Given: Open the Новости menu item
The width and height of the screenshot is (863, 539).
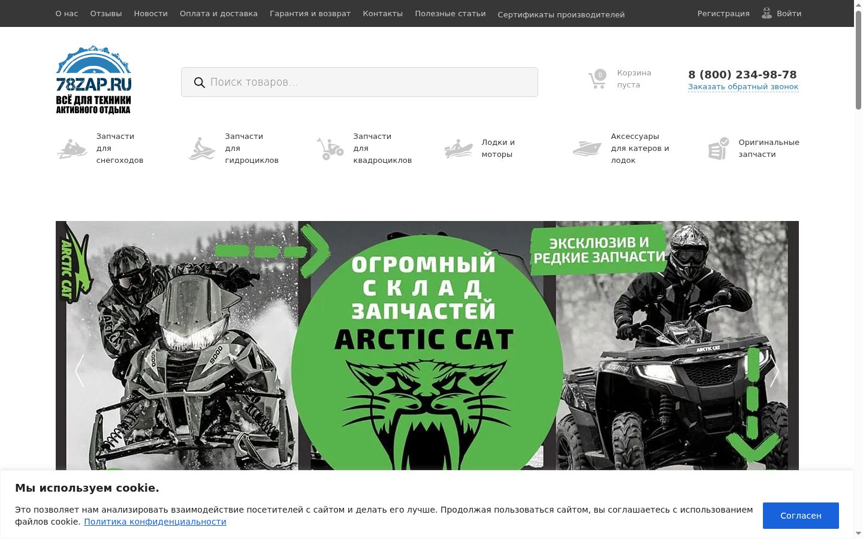Looking at the screenshot, I should [x=151, y=13].
